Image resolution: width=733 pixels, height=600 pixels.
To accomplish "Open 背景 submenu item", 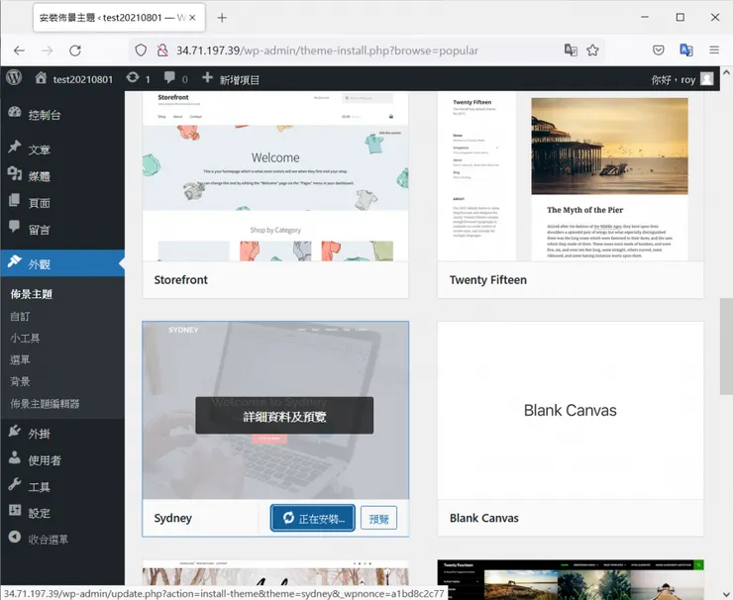I will click(x=20, y=382).
